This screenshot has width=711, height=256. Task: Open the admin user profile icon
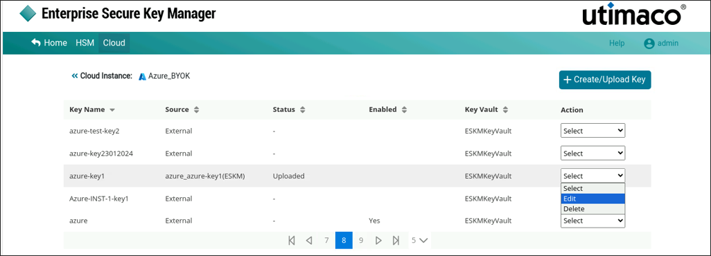pos(649,44)
